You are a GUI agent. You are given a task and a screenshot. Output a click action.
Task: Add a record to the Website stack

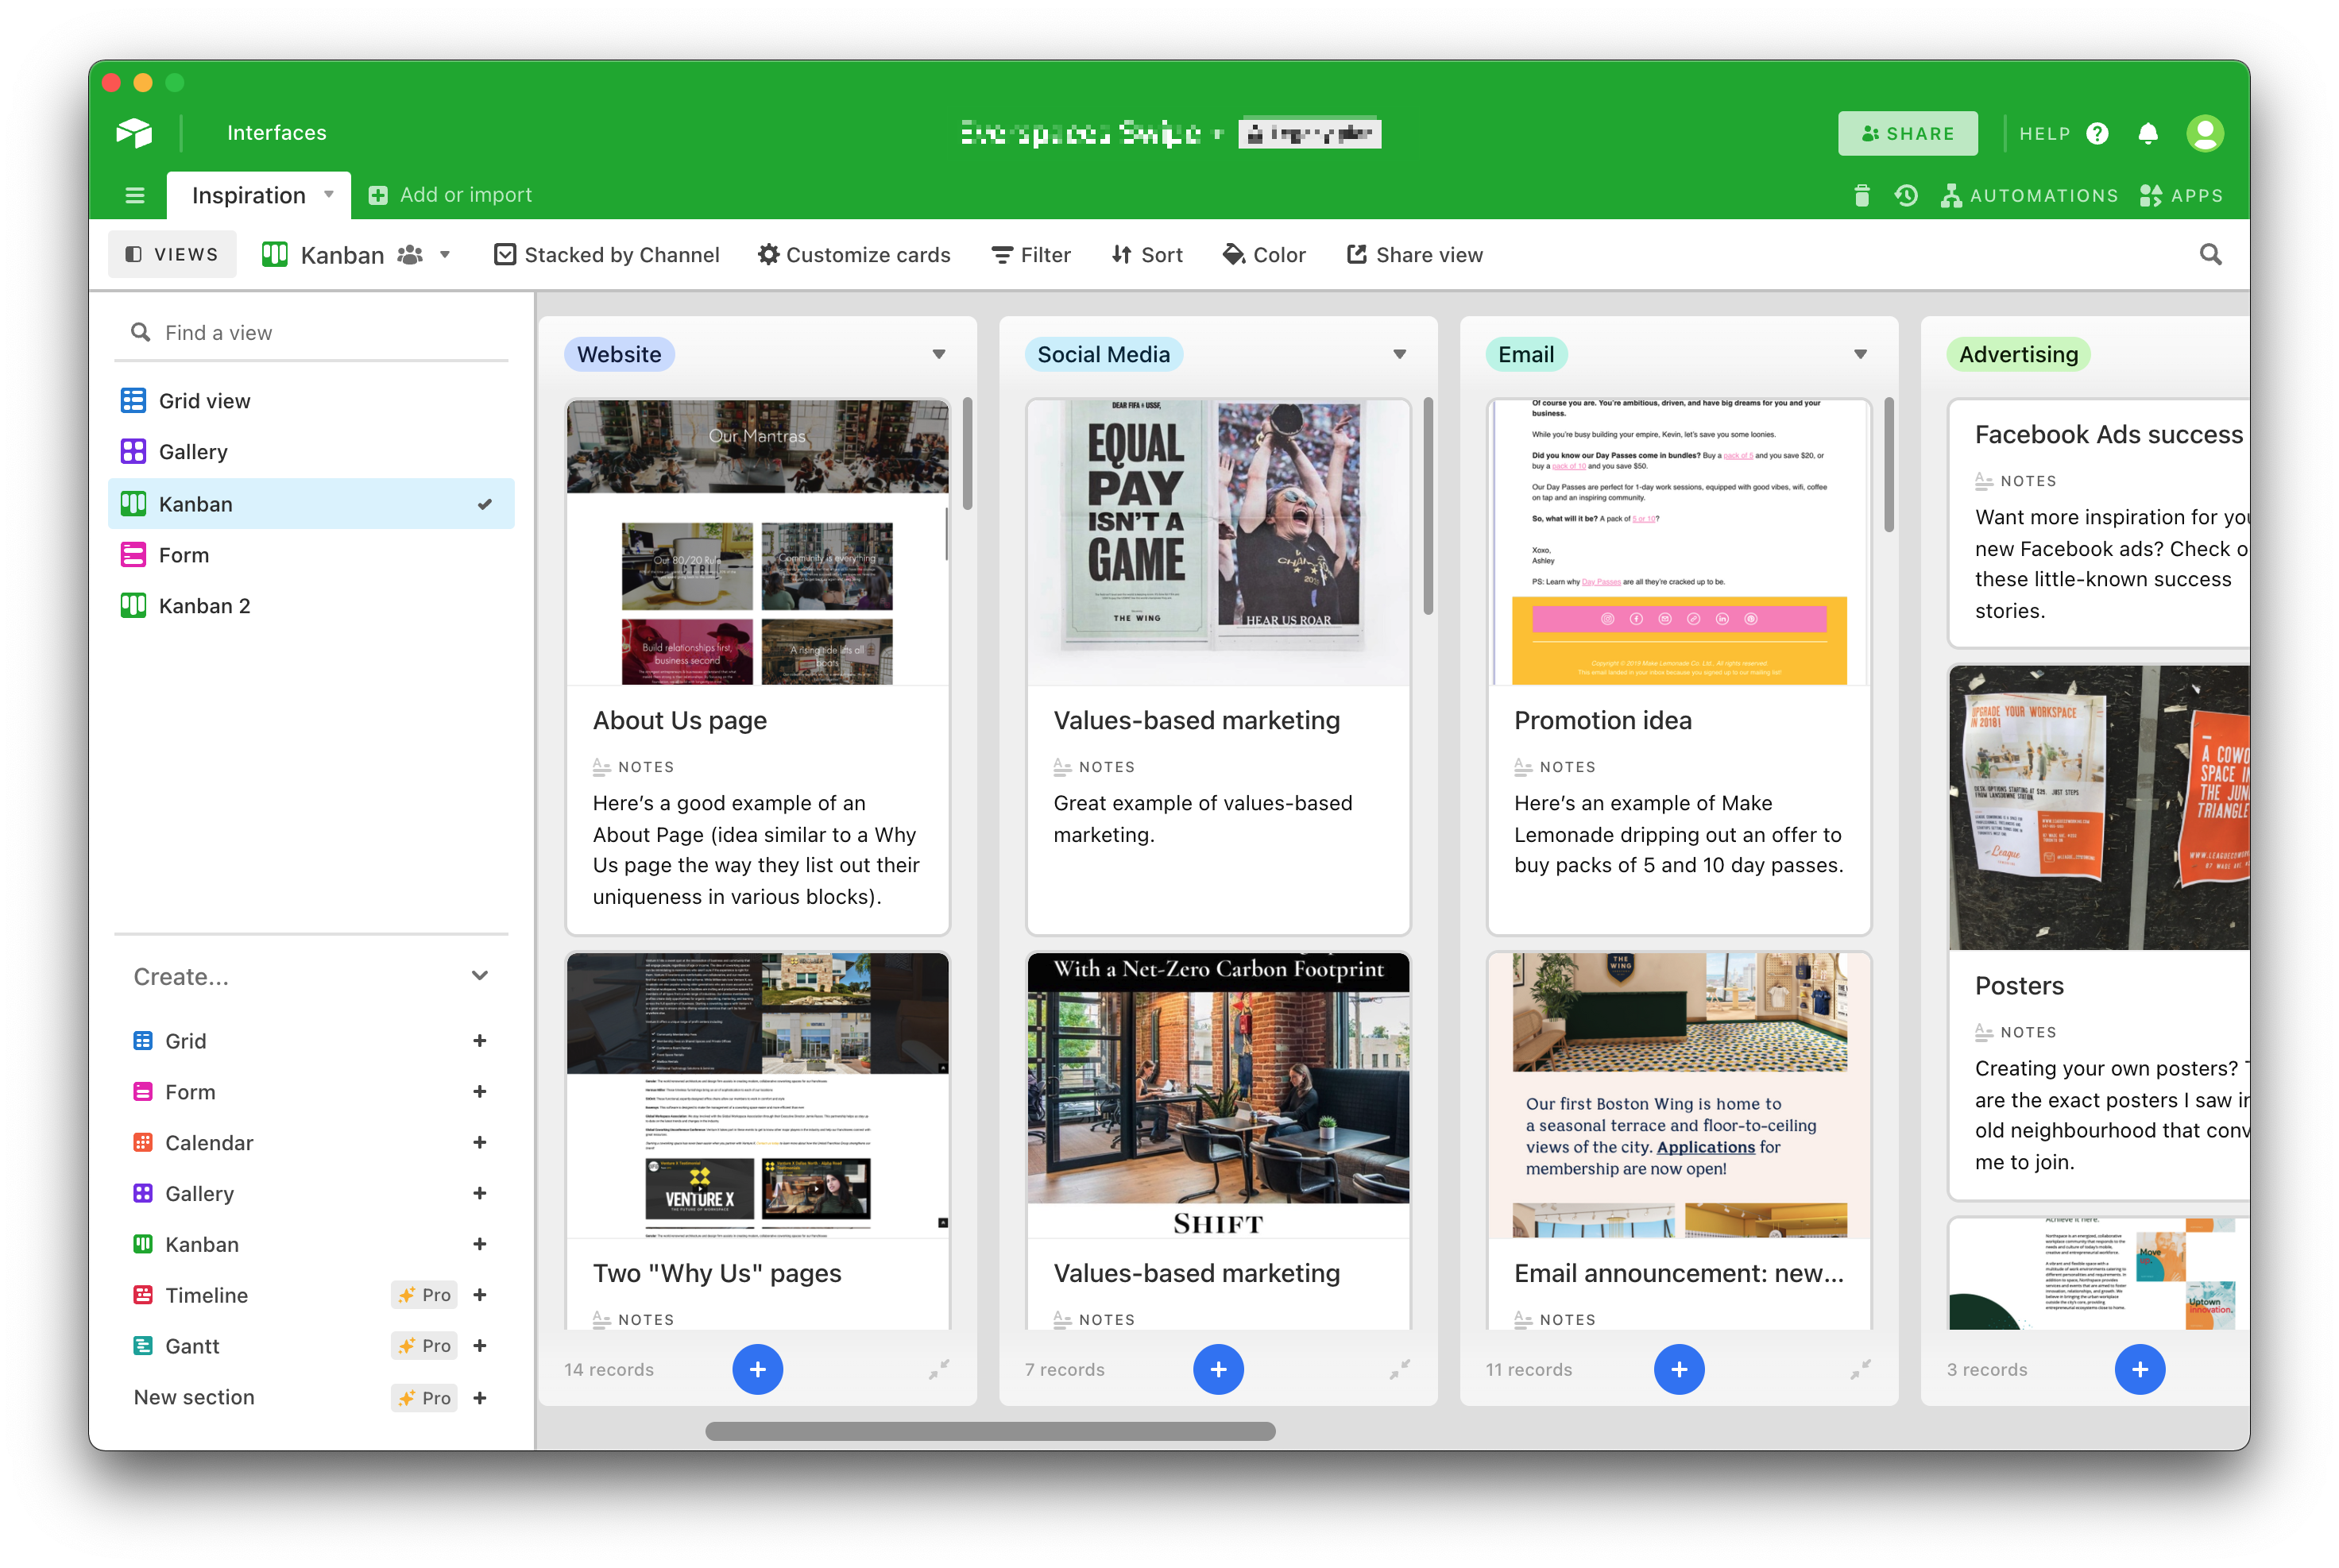point(757,1369)
